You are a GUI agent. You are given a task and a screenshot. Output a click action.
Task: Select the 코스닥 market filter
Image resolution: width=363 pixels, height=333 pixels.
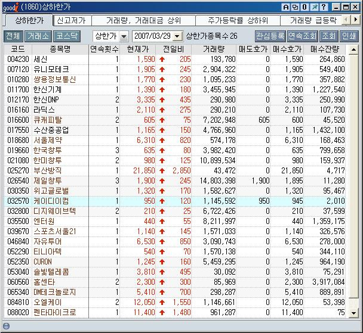click(67, 36)
